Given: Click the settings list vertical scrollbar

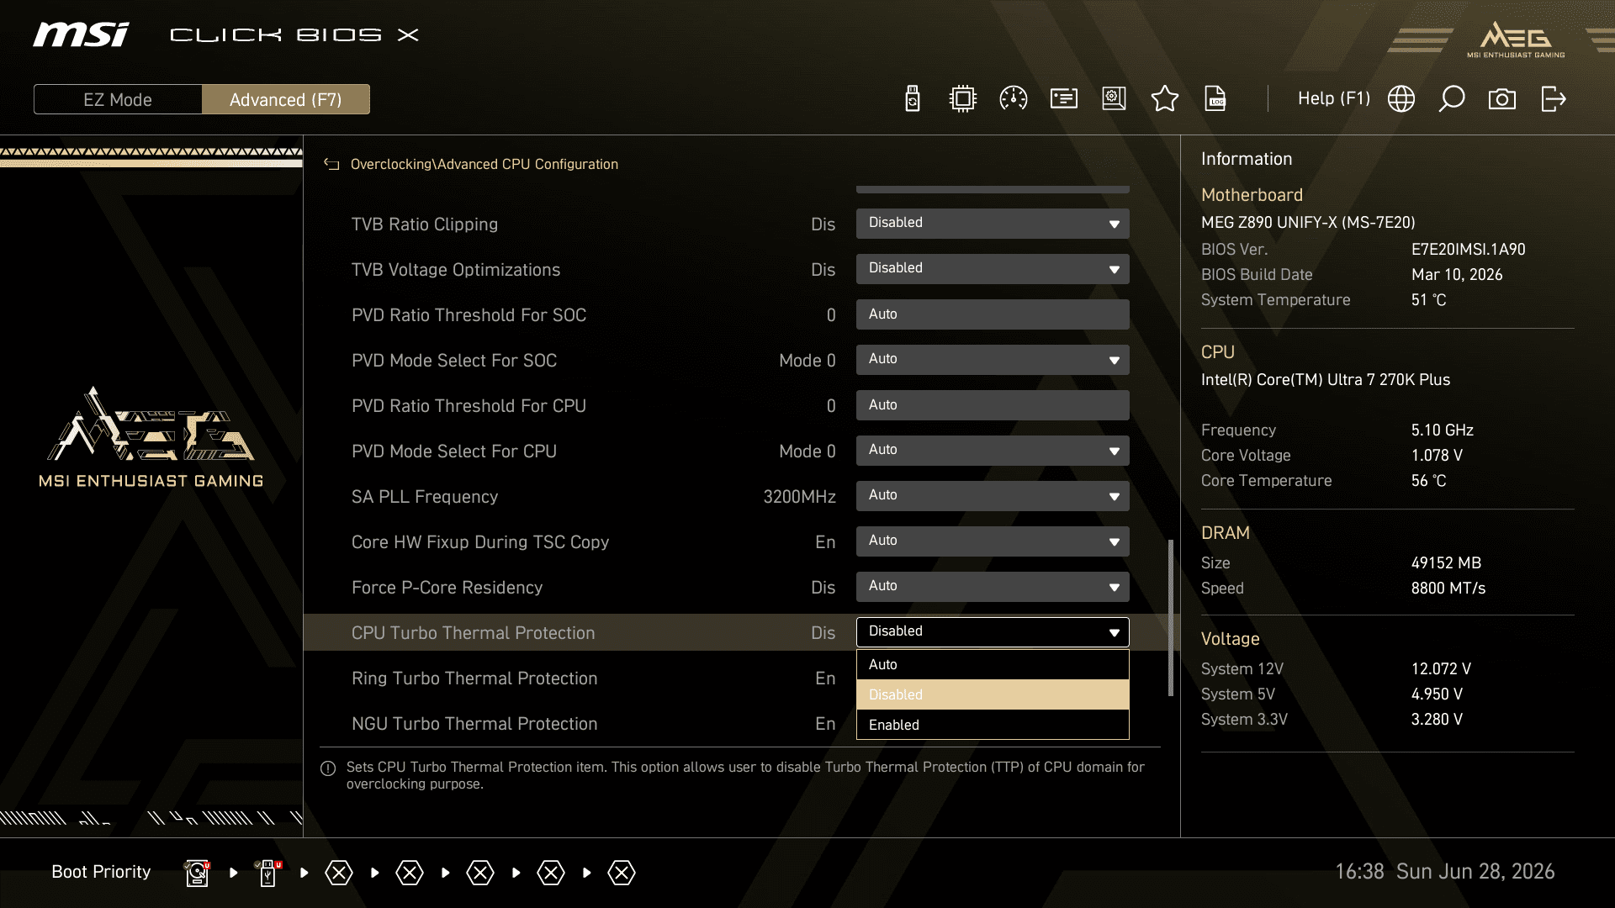Looking at the screenshot, I should pyautogui.click(x=1170, y=618).
